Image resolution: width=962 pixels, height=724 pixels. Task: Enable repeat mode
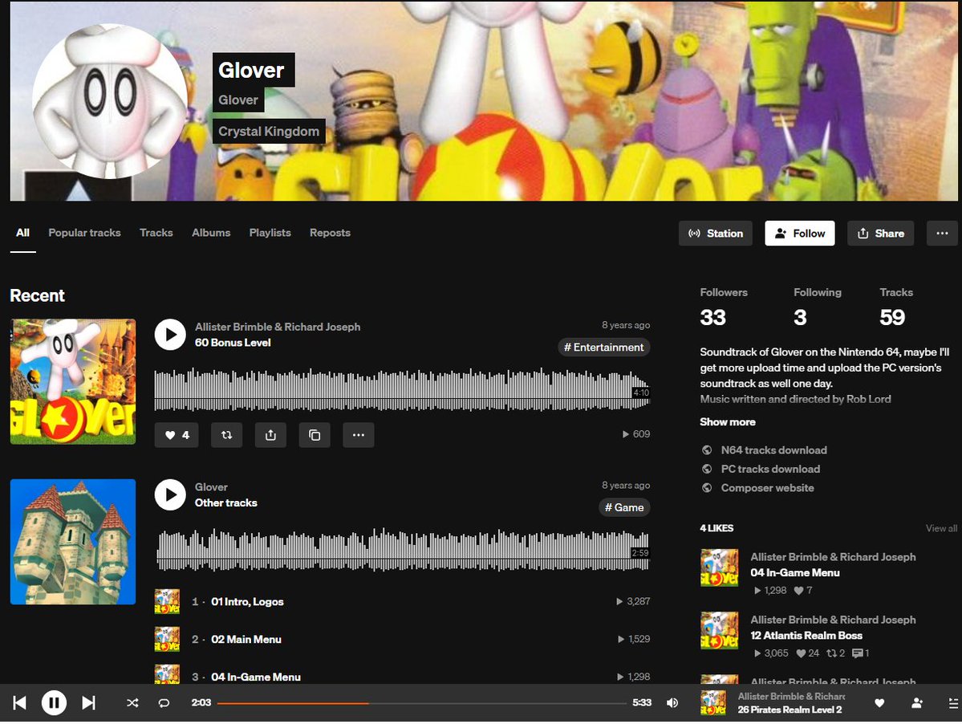point(163,702)
